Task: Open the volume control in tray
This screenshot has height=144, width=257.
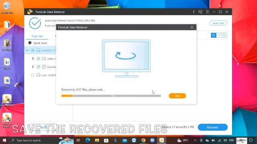Action: [x=225, y=140]
